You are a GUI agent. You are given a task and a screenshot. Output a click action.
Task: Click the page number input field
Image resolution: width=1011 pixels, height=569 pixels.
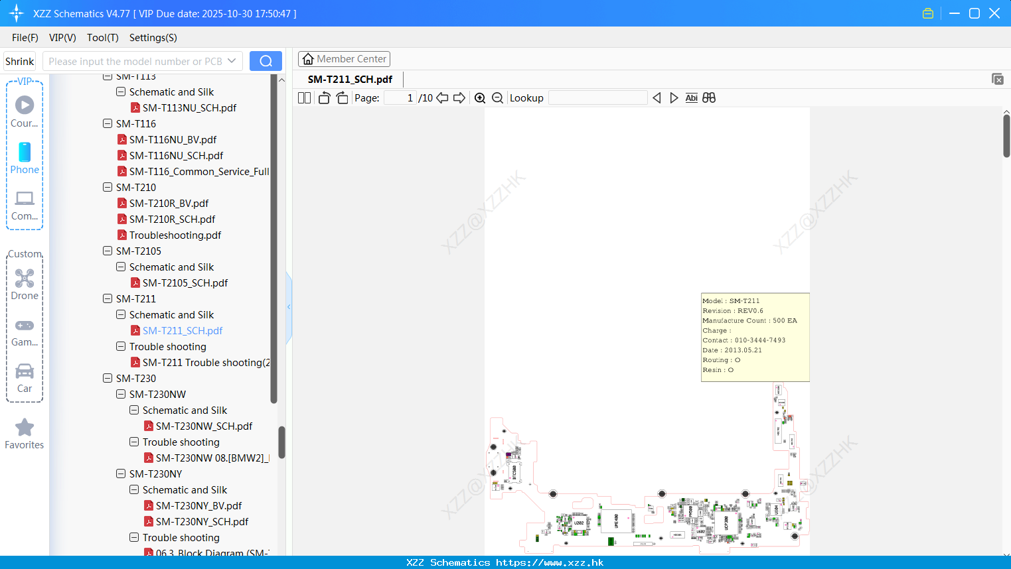[x=400, y=97]
